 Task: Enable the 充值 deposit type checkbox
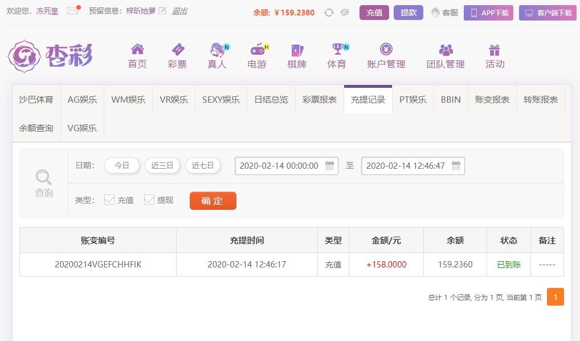coord(110,200)
